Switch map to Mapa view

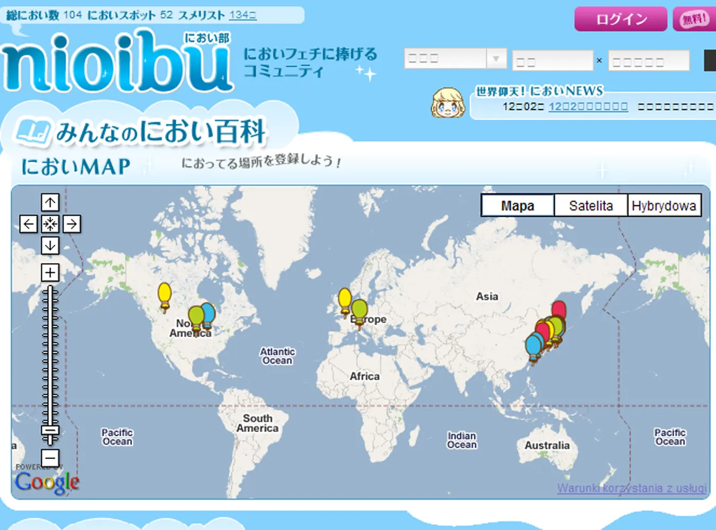[x=517, y=206]
